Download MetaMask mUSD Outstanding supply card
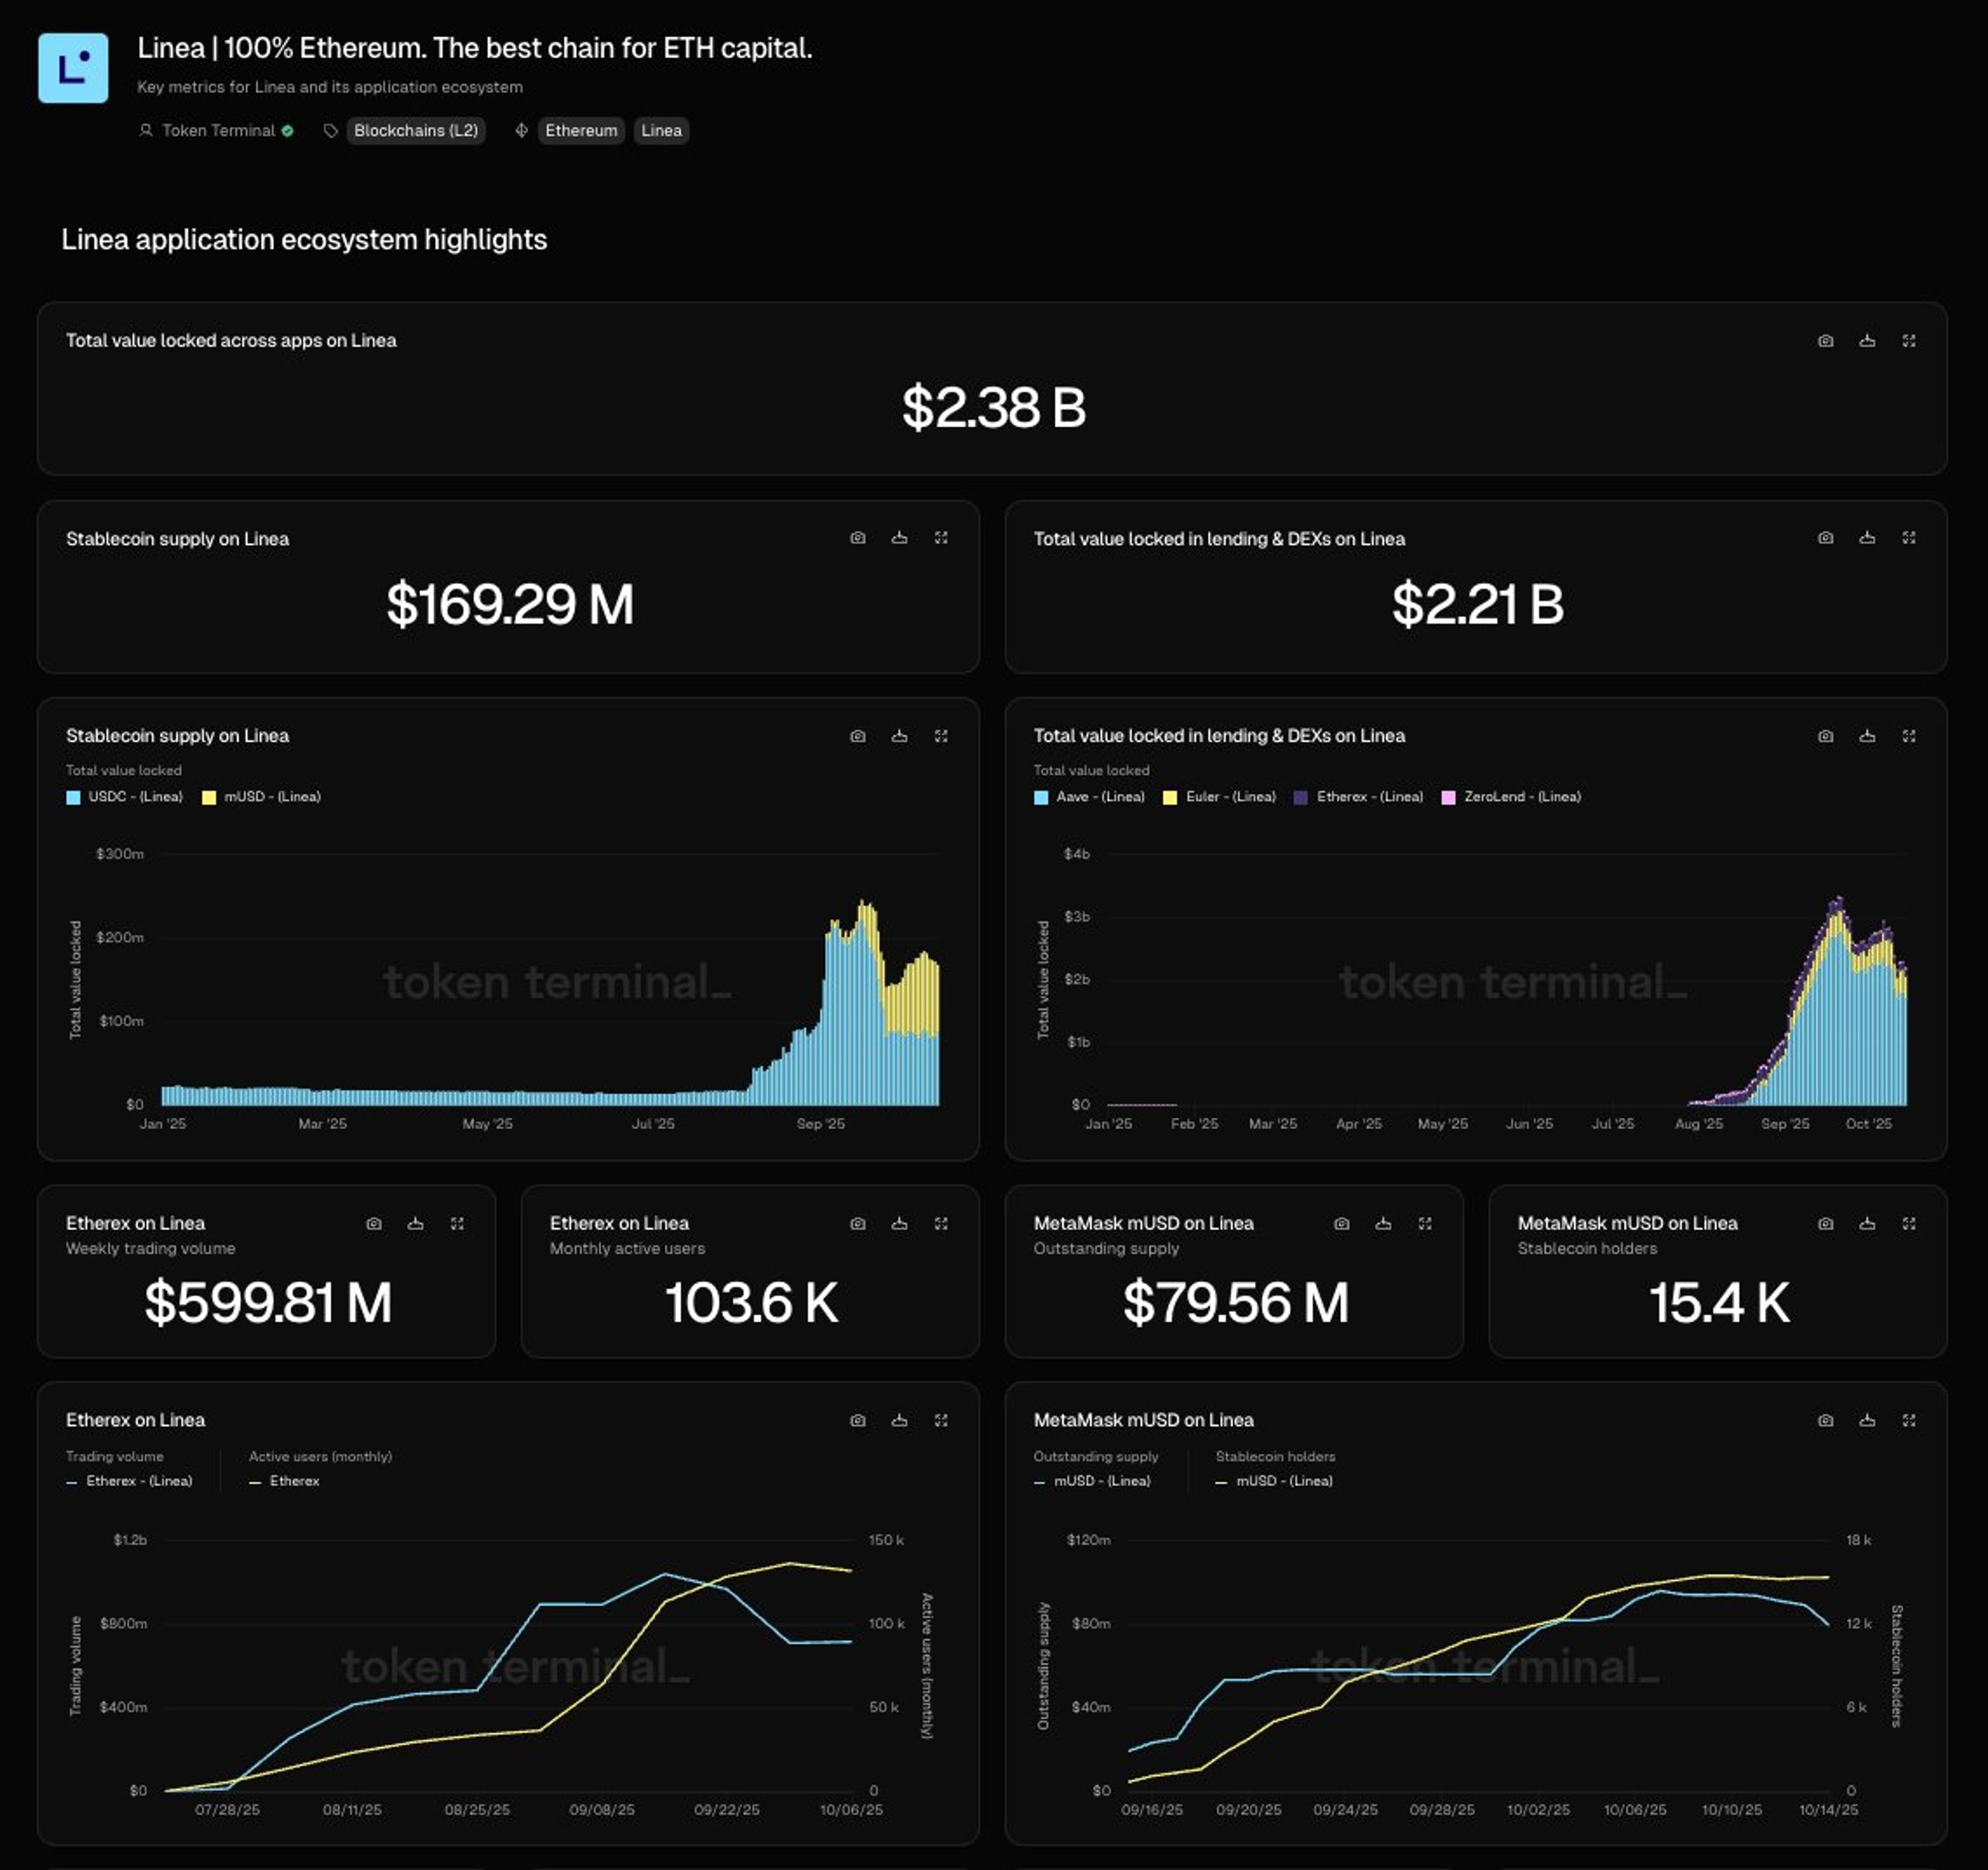 pos(1383,1224)
